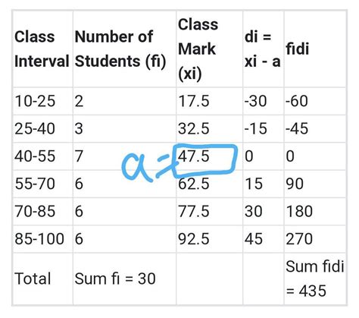Click the Class Mark (xi) header cell
Viewport: 359px width, 318px height.
[x=209, y=49]
